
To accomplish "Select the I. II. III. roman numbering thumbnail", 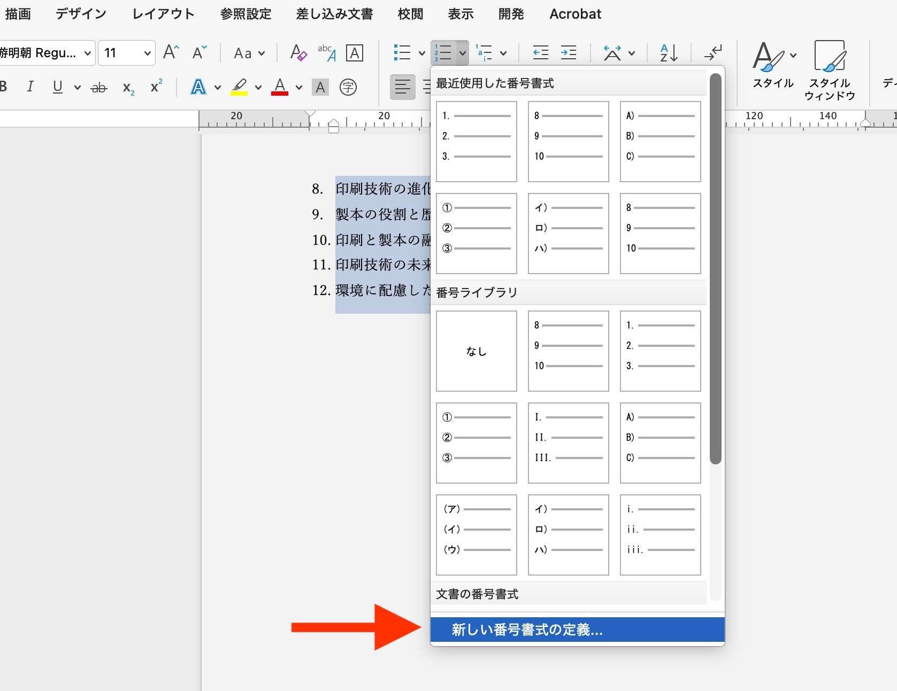I will [569, 443].
